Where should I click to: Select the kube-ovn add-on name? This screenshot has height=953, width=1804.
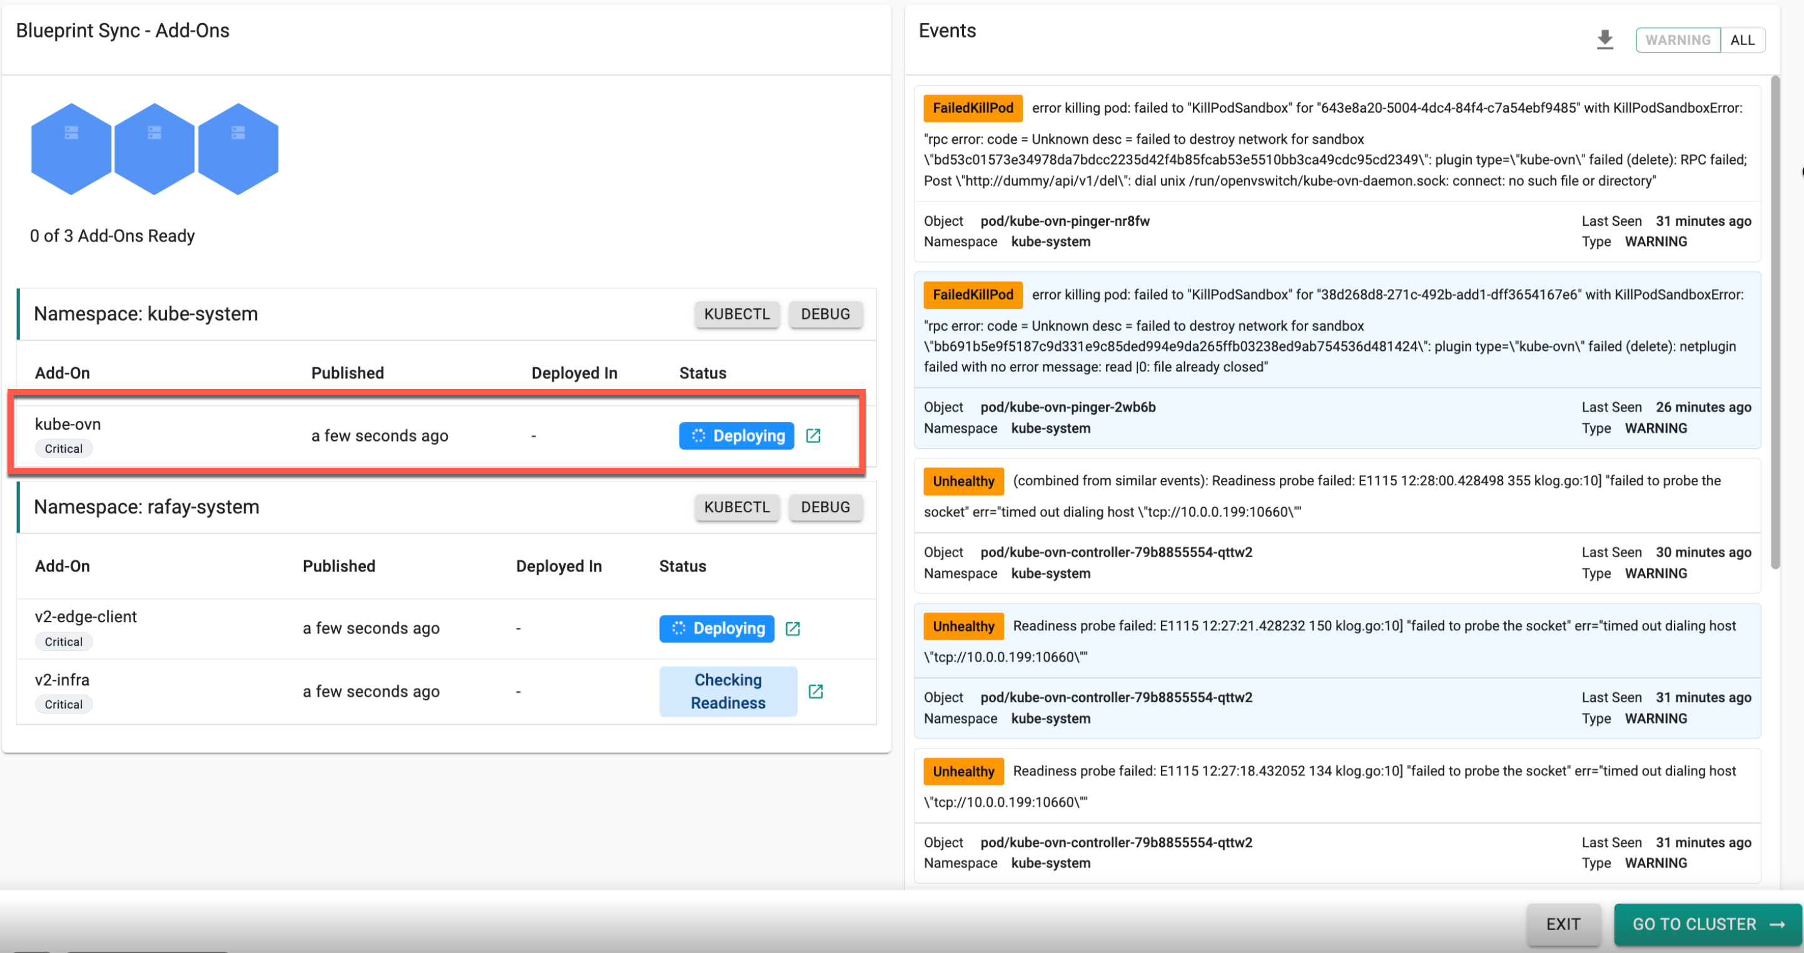pyautogui.click(x=68, y=425)
